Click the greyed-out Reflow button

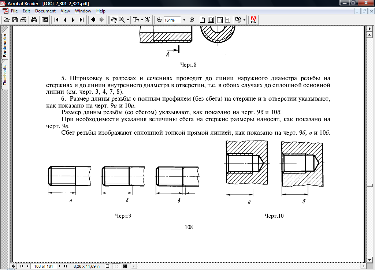(228, 20)
